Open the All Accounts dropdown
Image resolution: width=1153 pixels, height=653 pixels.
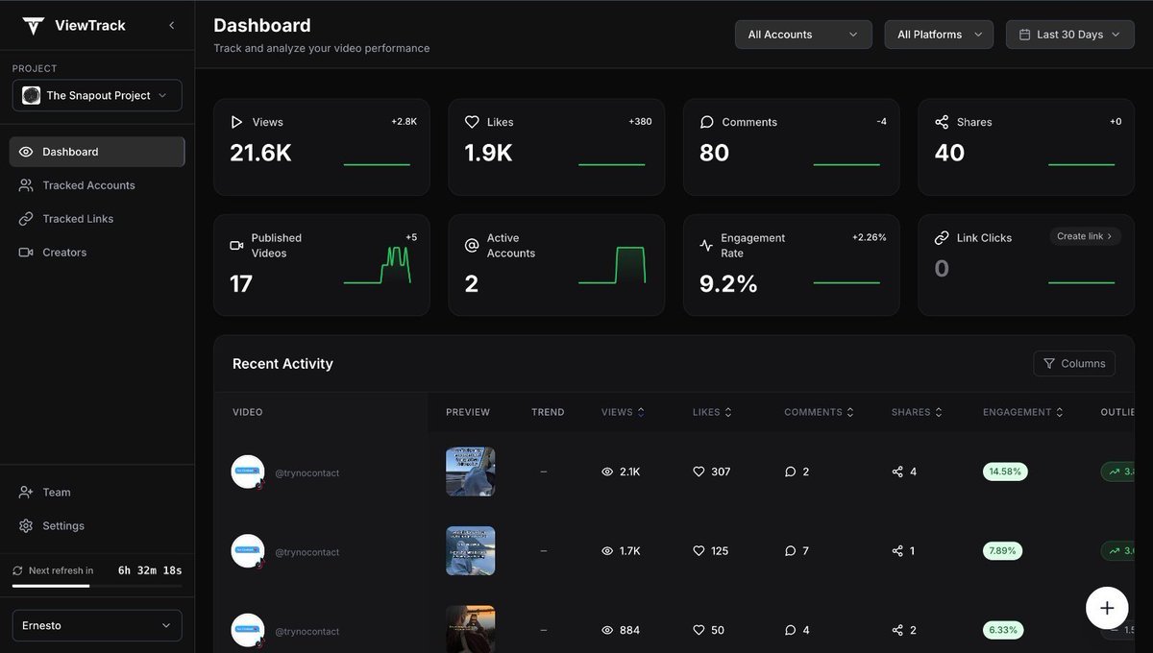803,35
